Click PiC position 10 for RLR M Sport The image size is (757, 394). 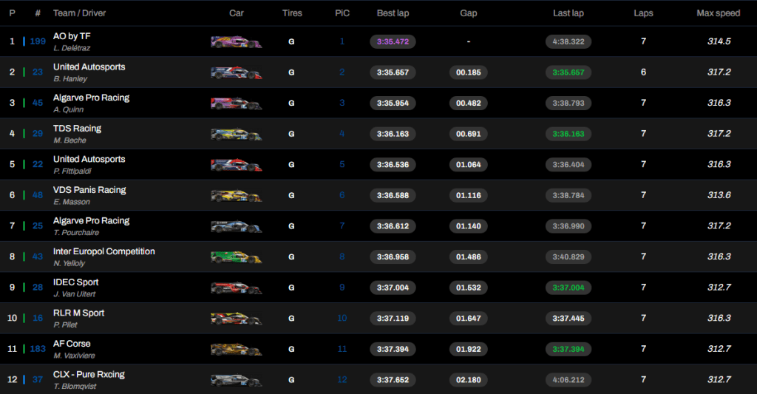(x=342, y=318)
